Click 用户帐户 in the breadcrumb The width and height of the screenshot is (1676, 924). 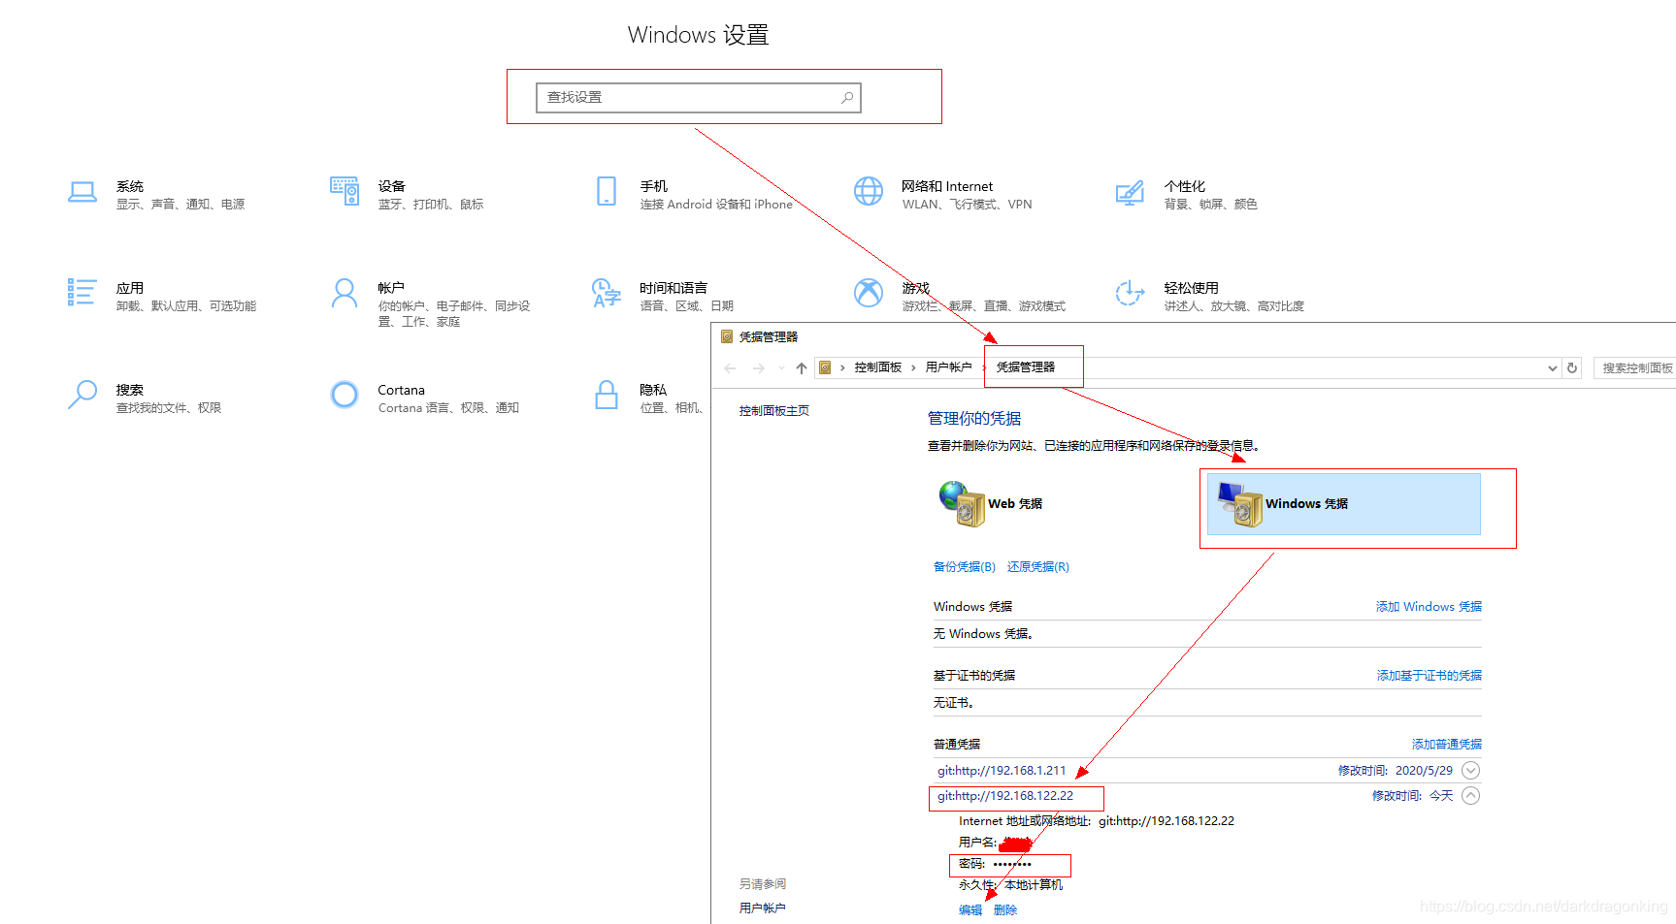coord(948,367)
